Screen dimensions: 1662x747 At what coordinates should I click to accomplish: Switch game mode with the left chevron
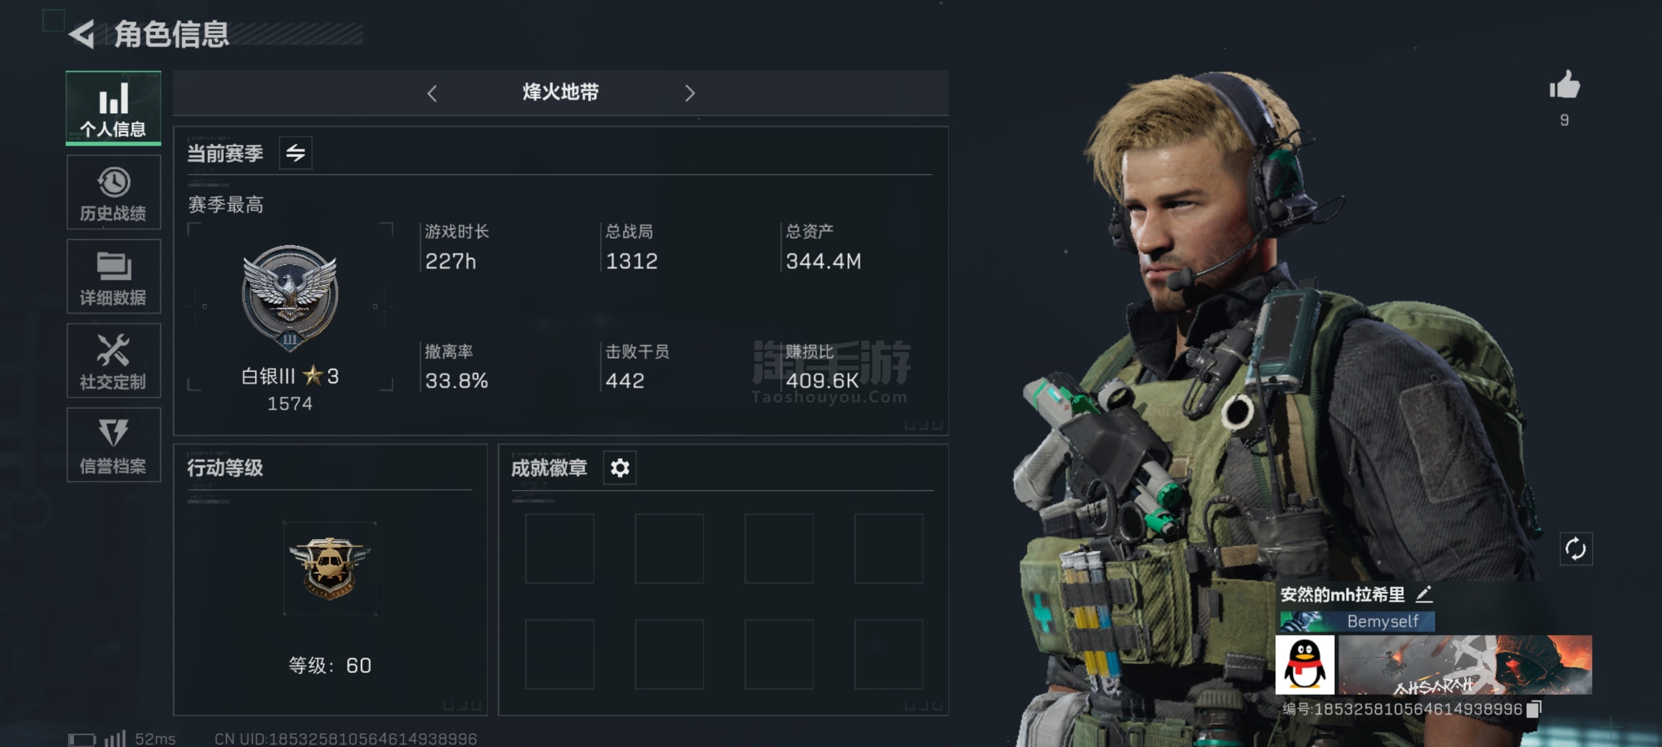click(x=432, y=94)
